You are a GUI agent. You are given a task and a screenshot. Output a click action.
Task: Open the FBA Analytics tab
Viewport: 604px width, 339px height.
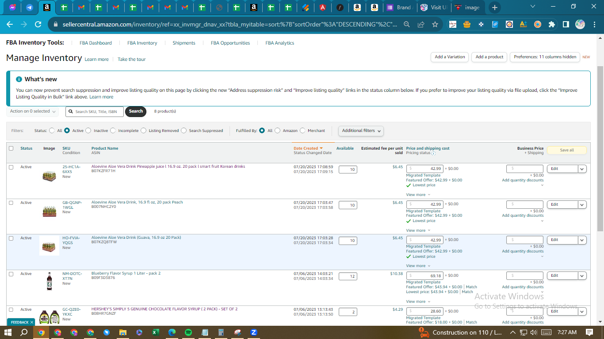pyautogui.click(x=279, y=43)
